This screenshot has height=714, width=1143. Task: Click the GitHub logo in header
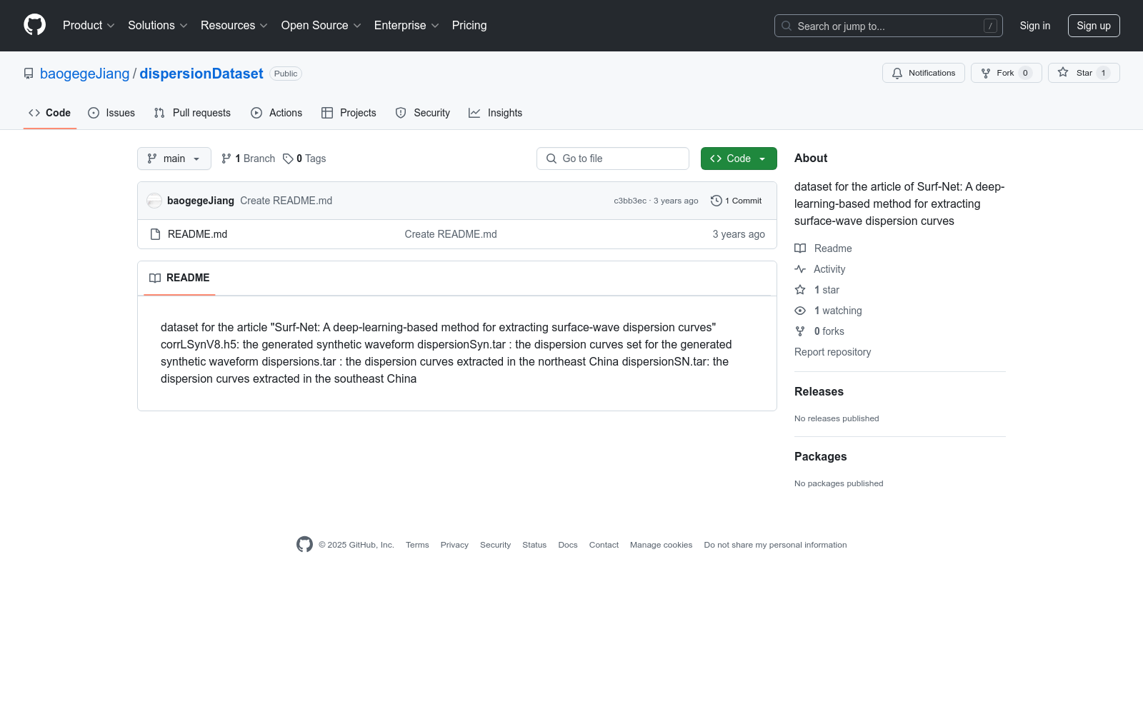tap(34, 25)
